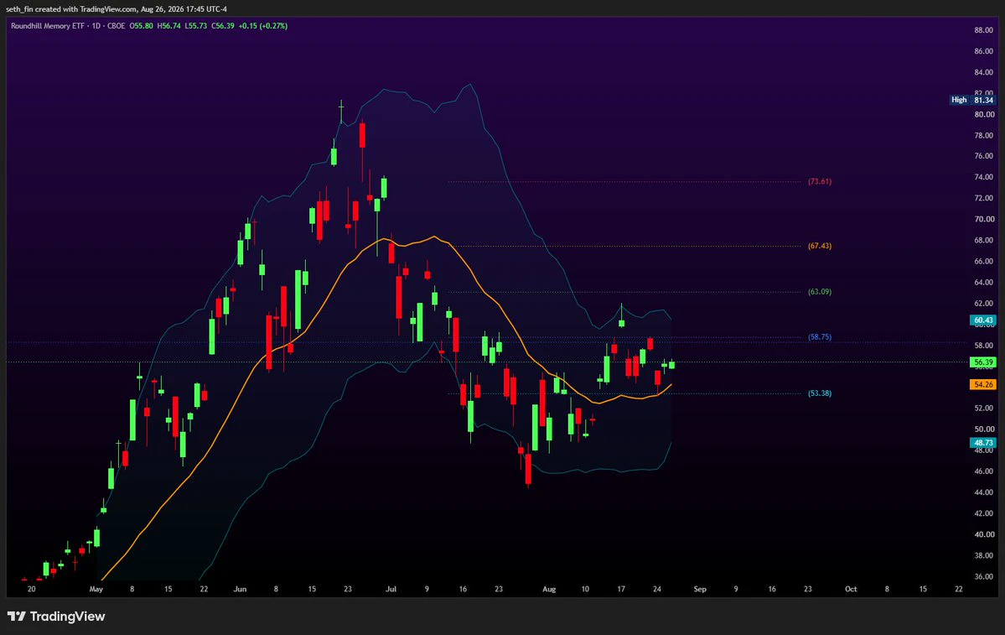
Task: Click 84.00 on the price axis
Action: [x=984, y=72]
